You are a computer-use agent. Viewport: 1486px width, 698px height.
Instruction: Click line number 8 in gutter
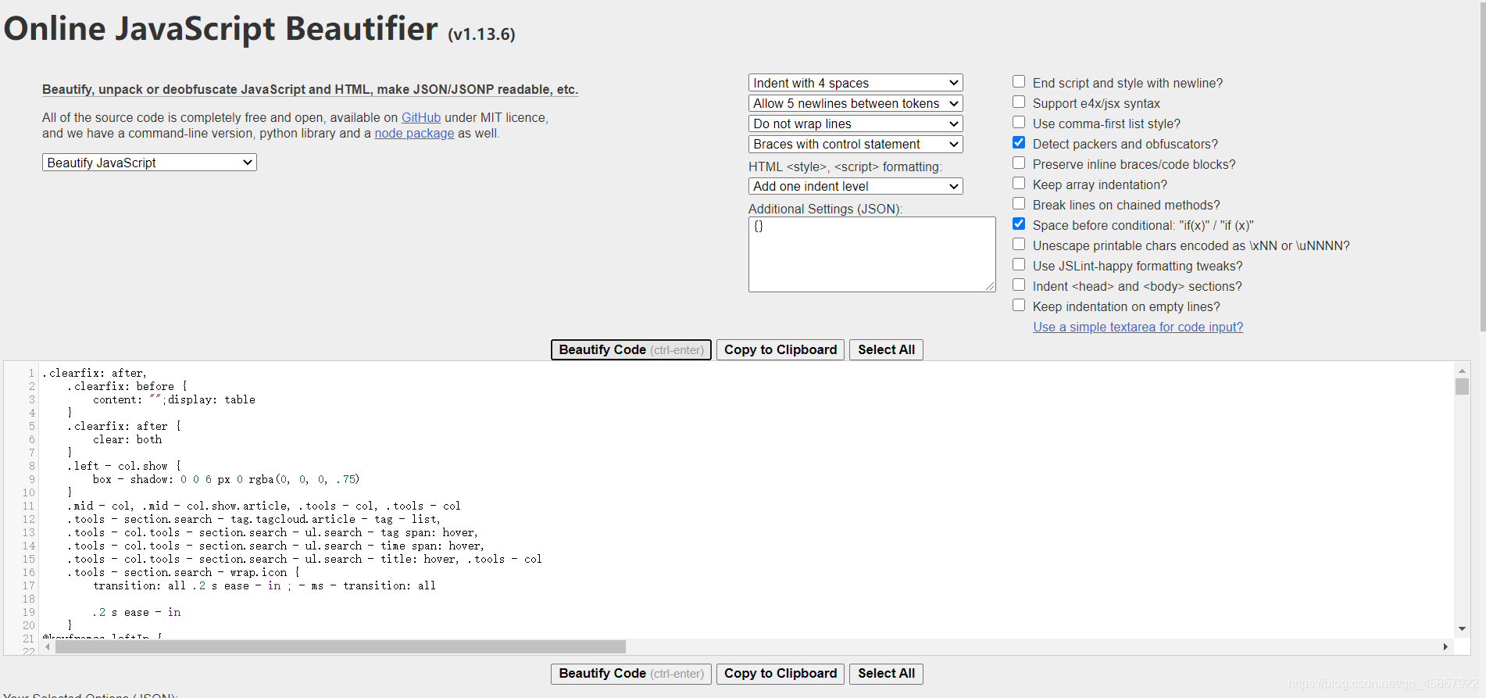pos(32,466)
